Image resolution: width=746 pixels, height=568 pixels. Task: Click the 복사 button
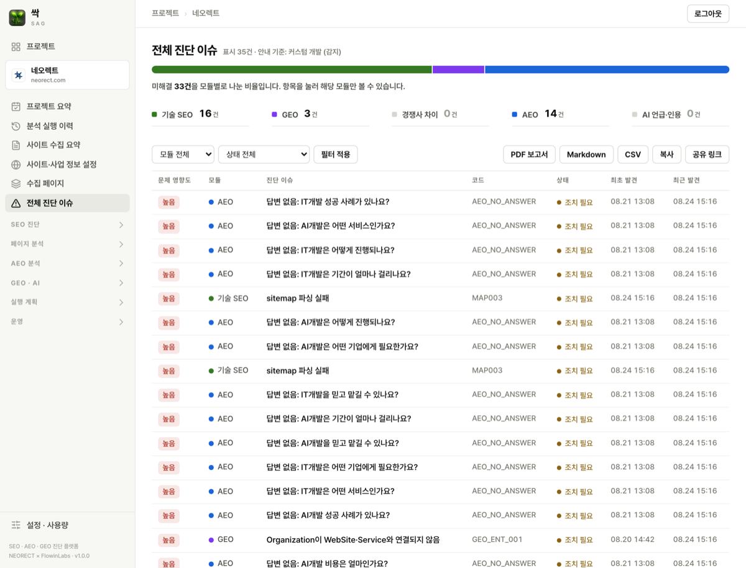point(666,155)
